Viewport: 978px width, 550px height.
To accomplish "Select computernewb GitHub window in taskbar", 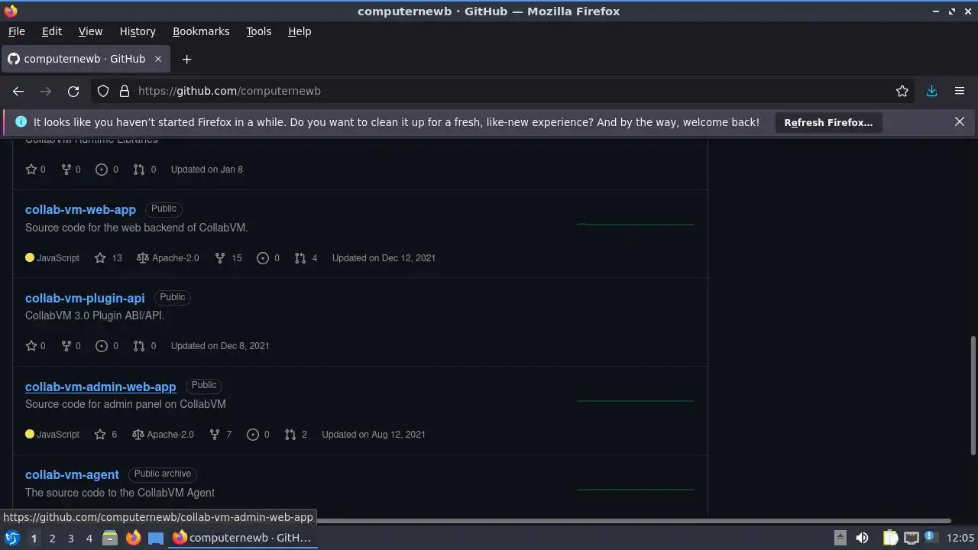I will pyautogui.click(x=242, y=538).
